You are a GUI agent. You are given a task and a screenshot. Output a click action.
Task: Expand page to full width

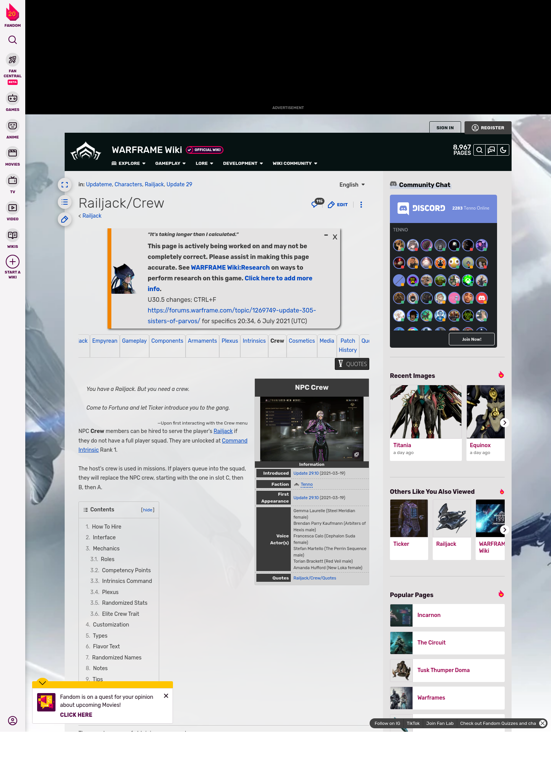[65, 185]
